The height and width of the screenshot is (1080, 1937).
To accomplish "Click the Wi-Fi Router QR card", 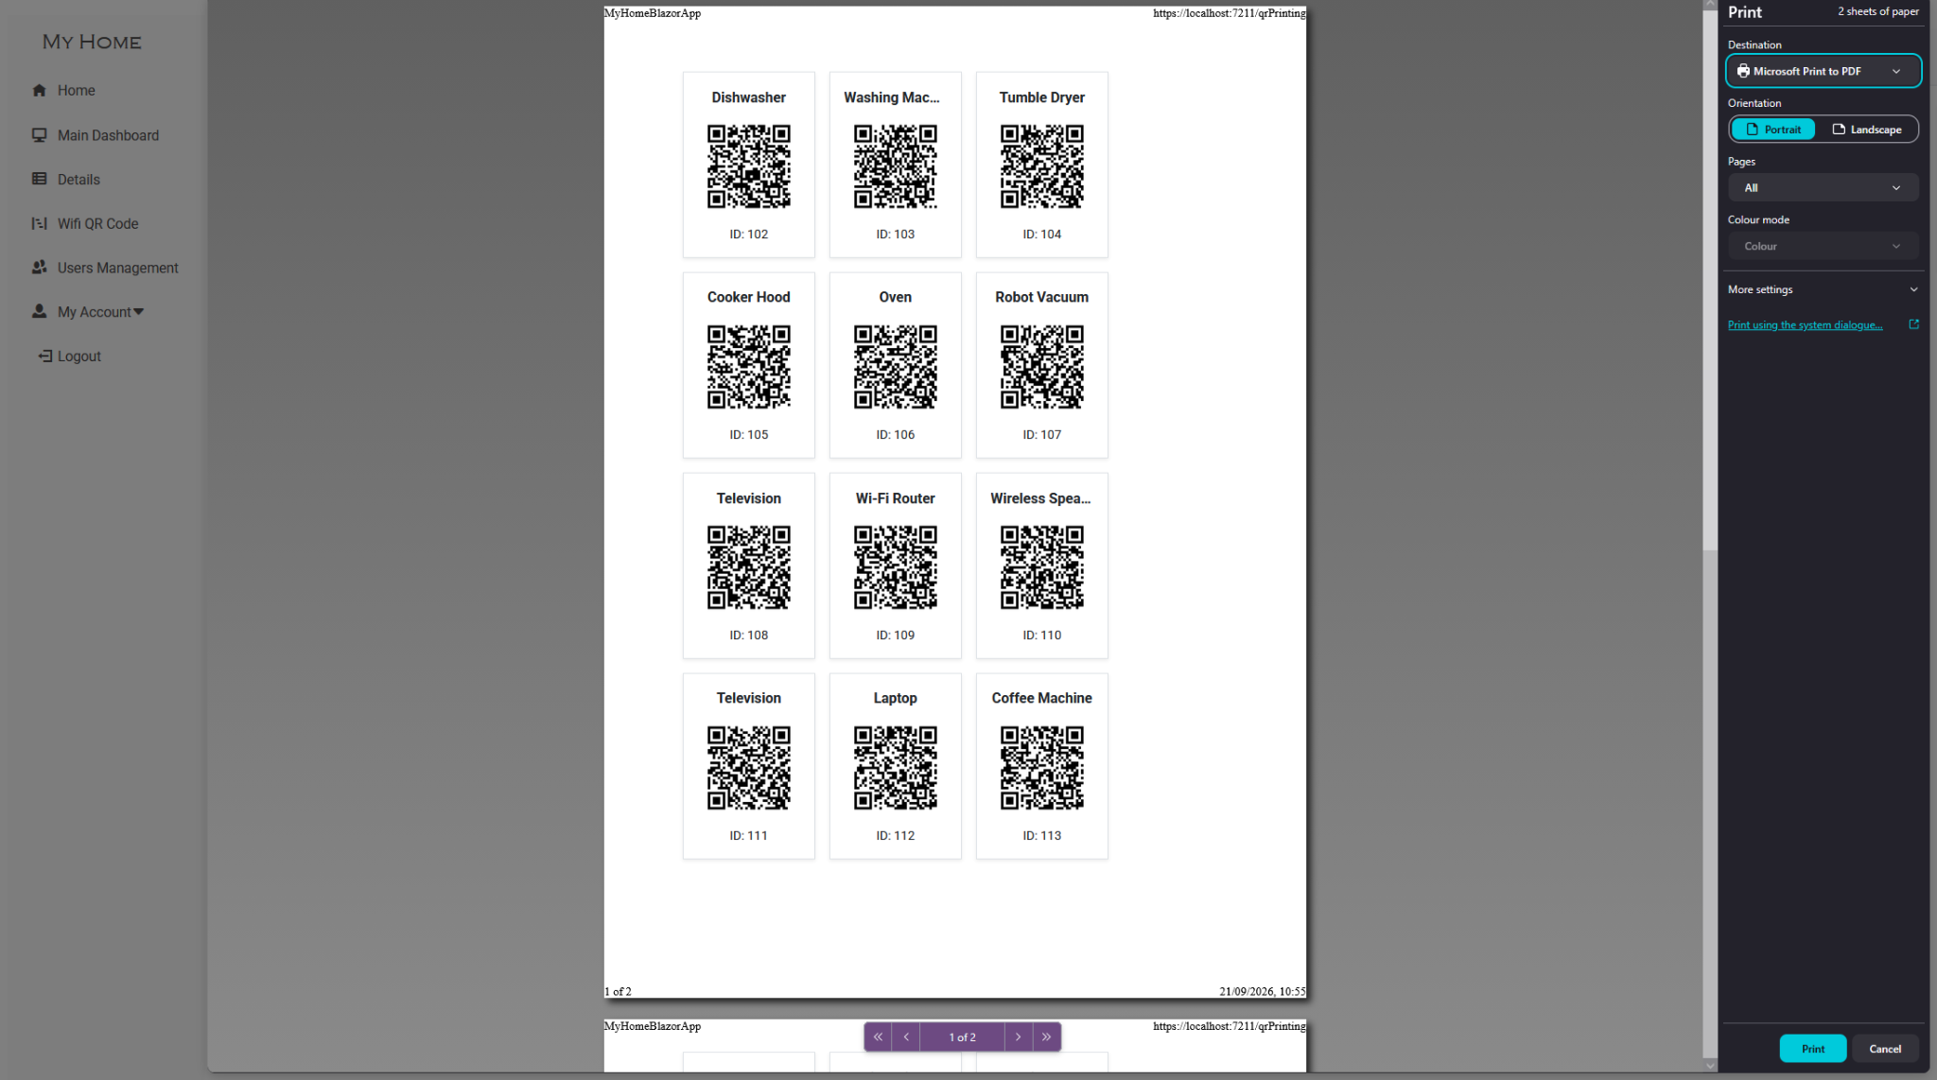I will point(895,566).
